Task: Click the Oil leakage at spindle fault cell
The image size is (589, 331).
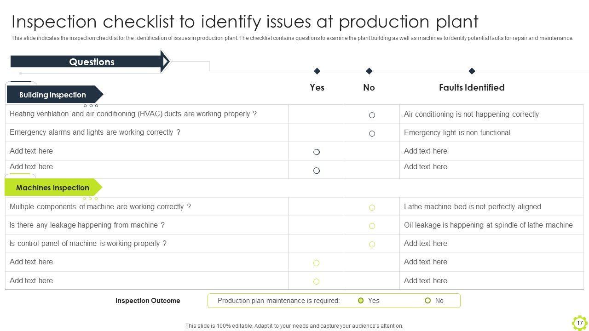Action: point(488,225)
